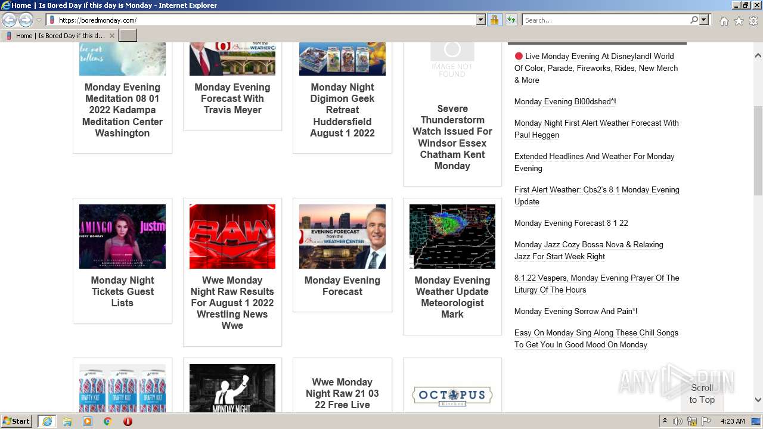Open 'Monday Evening Sorrow And Pain*!' link
Image resolution: width=763 pixels, height=429 pixels.
pos(576,311)
